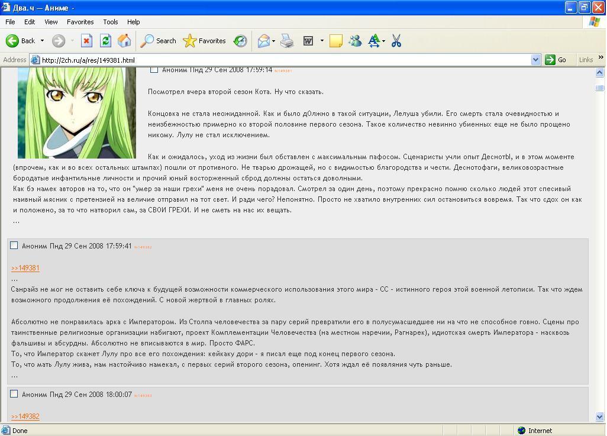Image resolution: width=607 pixels, height=436 pixels.
Task: Click the Links toolbar label
Action: tap(586, 60)
